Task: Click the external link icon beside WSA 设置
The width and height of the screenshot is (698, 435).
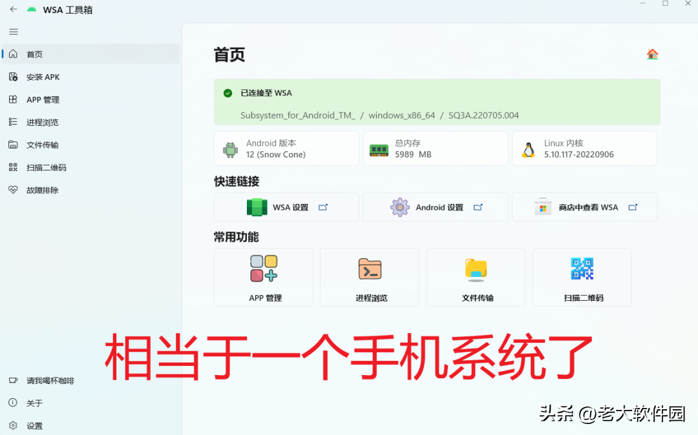Action: click(x=323, y=207)
